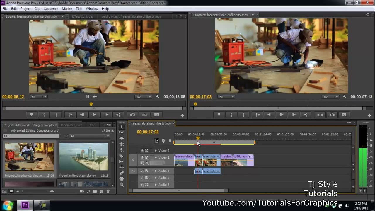Mute Audio 3 track speaker toggle
Viewport: 375px width, 211px height.
[142, 185]
